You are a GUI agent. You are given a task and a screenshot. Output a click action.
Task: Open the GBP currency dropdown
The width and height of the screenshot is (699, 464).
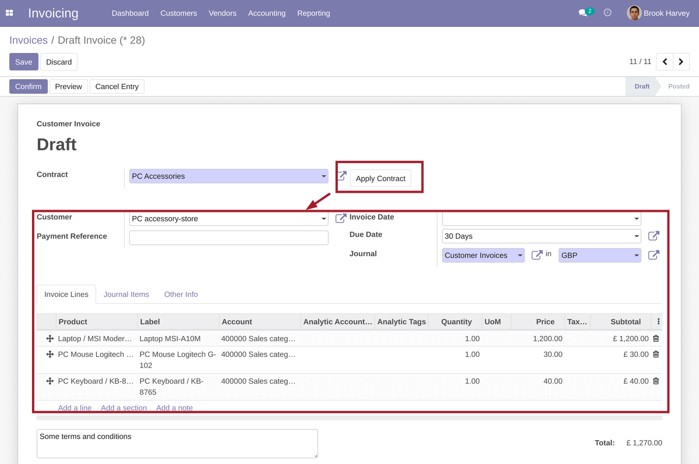click(x=637, y=255)
